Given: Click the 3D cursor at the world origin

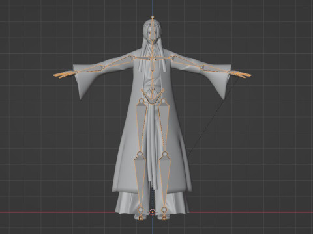Looking at the screenshot, I should (153, 212).
